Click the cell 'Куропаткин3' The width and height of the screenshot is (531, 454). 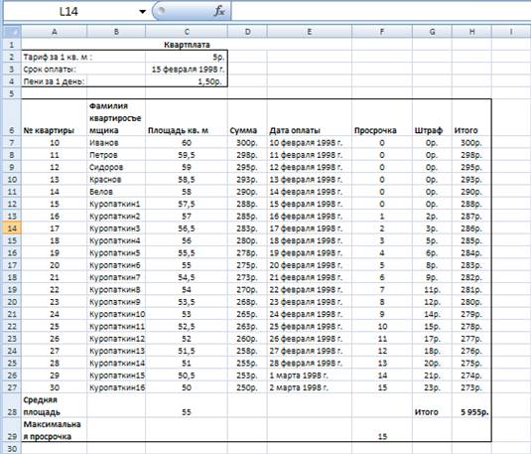(x=114, y=228)
